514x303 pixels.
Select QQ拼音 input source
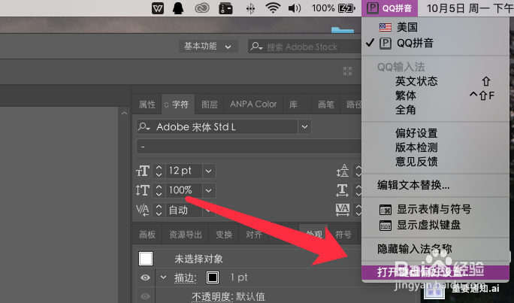[x=435, y=43]
